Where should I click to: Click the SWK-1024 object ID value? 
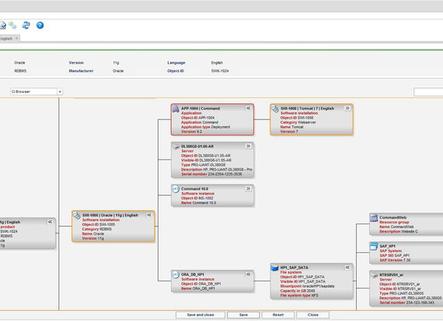220,71
